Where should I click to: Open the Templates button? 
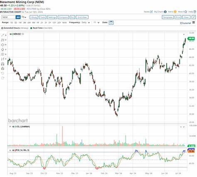pos(167,17)
